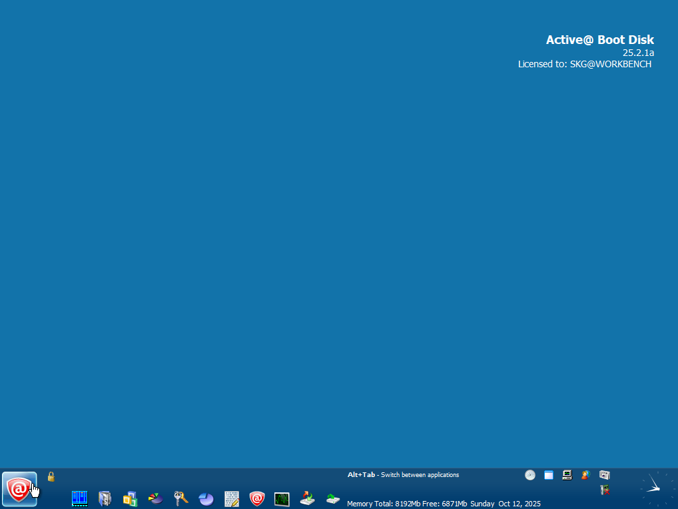Open the user with globe tray icon
Image resolution: width=678 pixels, height=509 pixels.
point(586,475)
